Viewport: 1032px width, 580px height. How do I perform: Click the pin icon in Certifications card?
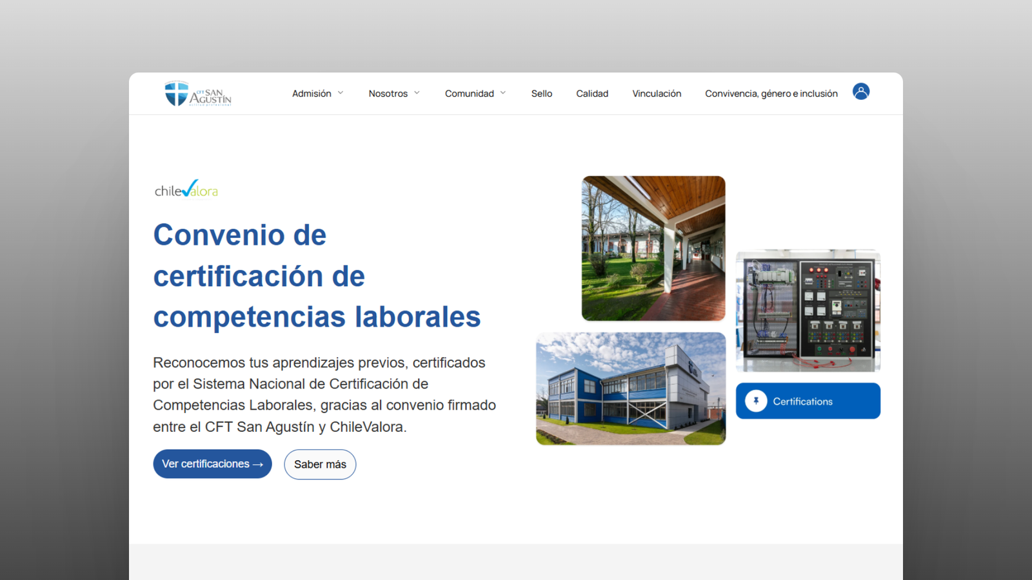756,401
